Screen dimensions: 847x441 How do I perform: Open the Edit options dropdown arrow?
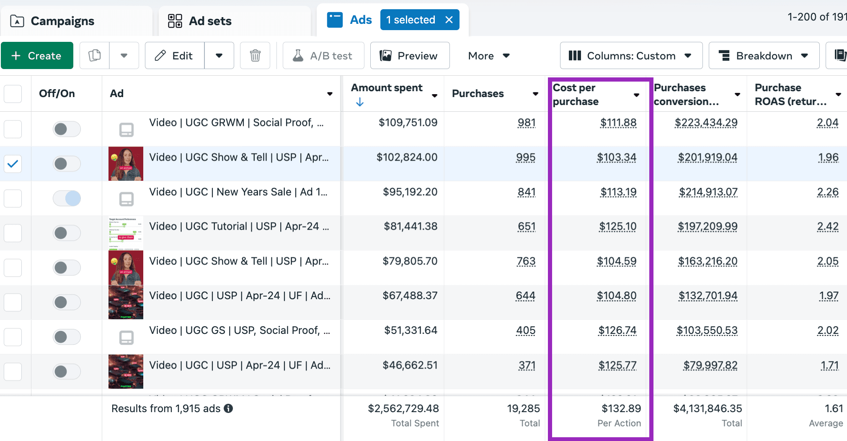point(219,56)
